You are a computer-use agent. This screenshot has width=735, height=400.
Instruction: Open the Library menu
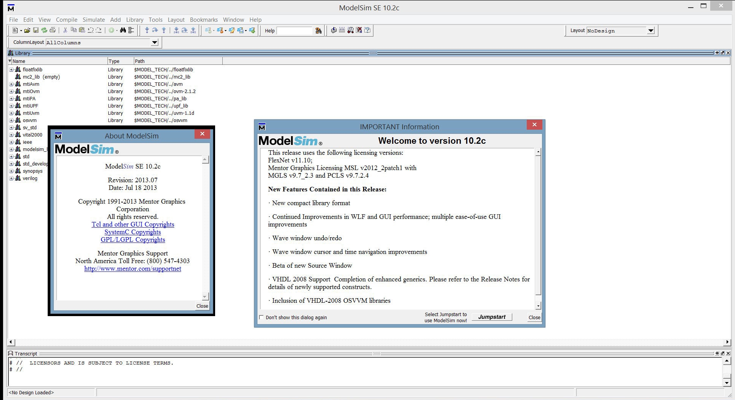pyautogui.click(x=135, y=20)
